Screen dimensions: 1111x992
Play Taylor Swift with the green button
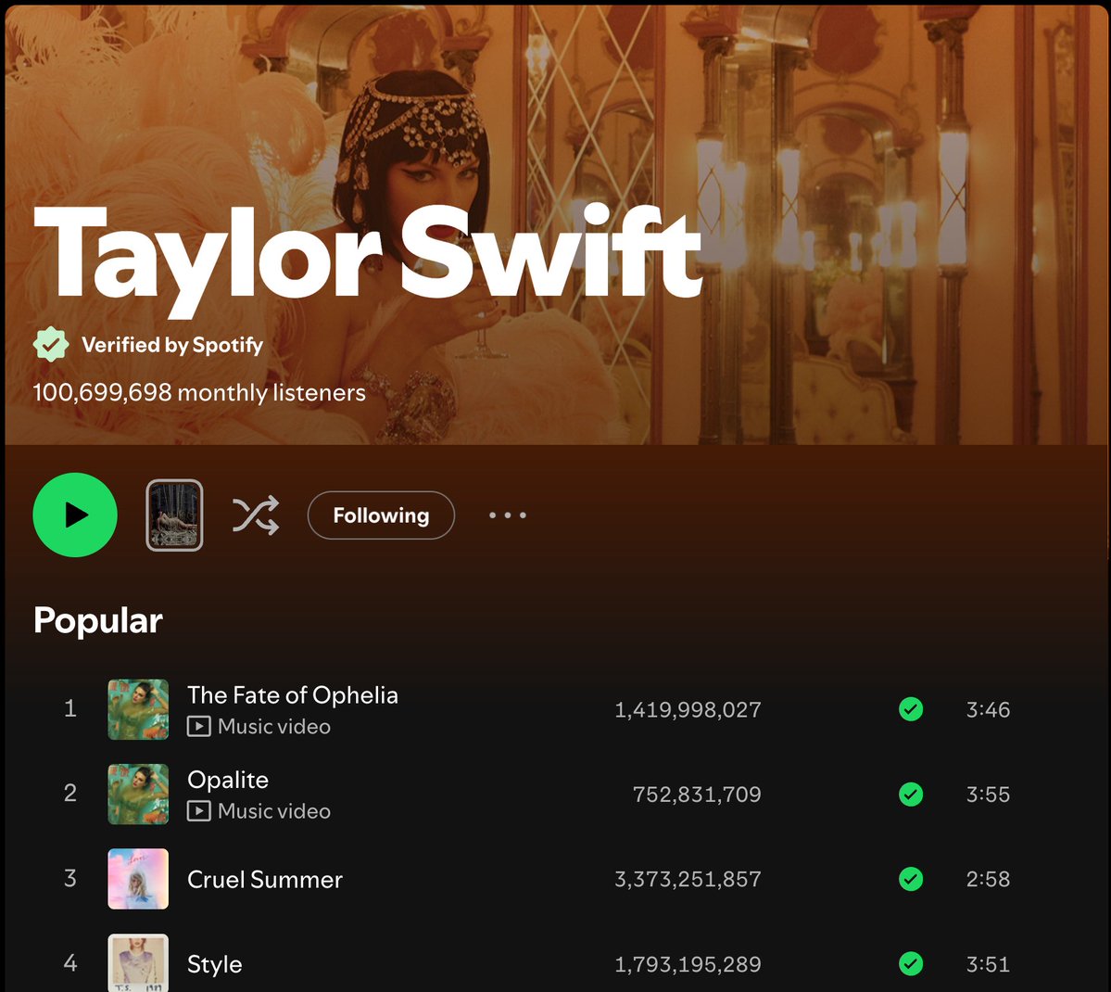point(75,515)
